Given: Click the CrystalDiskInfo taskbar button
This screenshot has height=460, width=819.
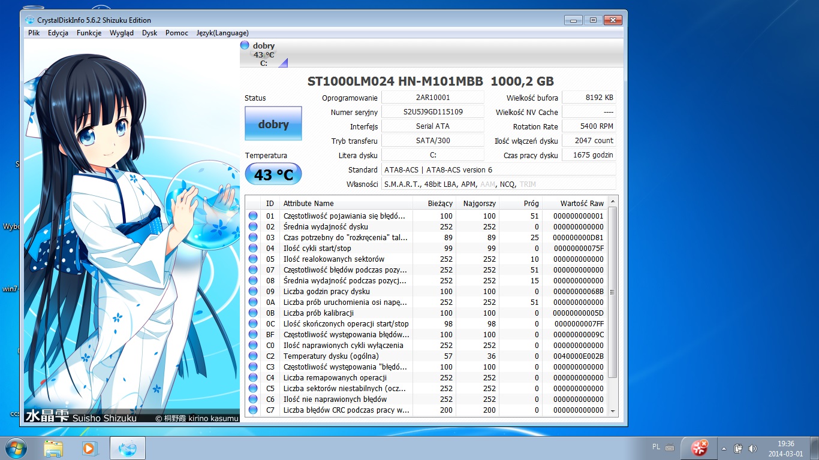Looking at the screenshot, I should (127, 448).
